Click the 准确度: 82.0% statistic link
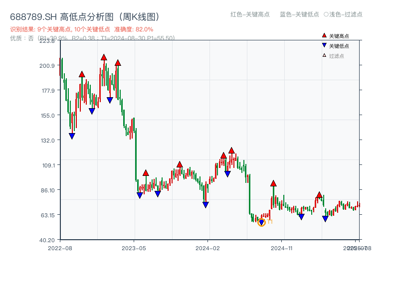The width and height of the screenshot is (399, 299). click(x=133, y=29)
